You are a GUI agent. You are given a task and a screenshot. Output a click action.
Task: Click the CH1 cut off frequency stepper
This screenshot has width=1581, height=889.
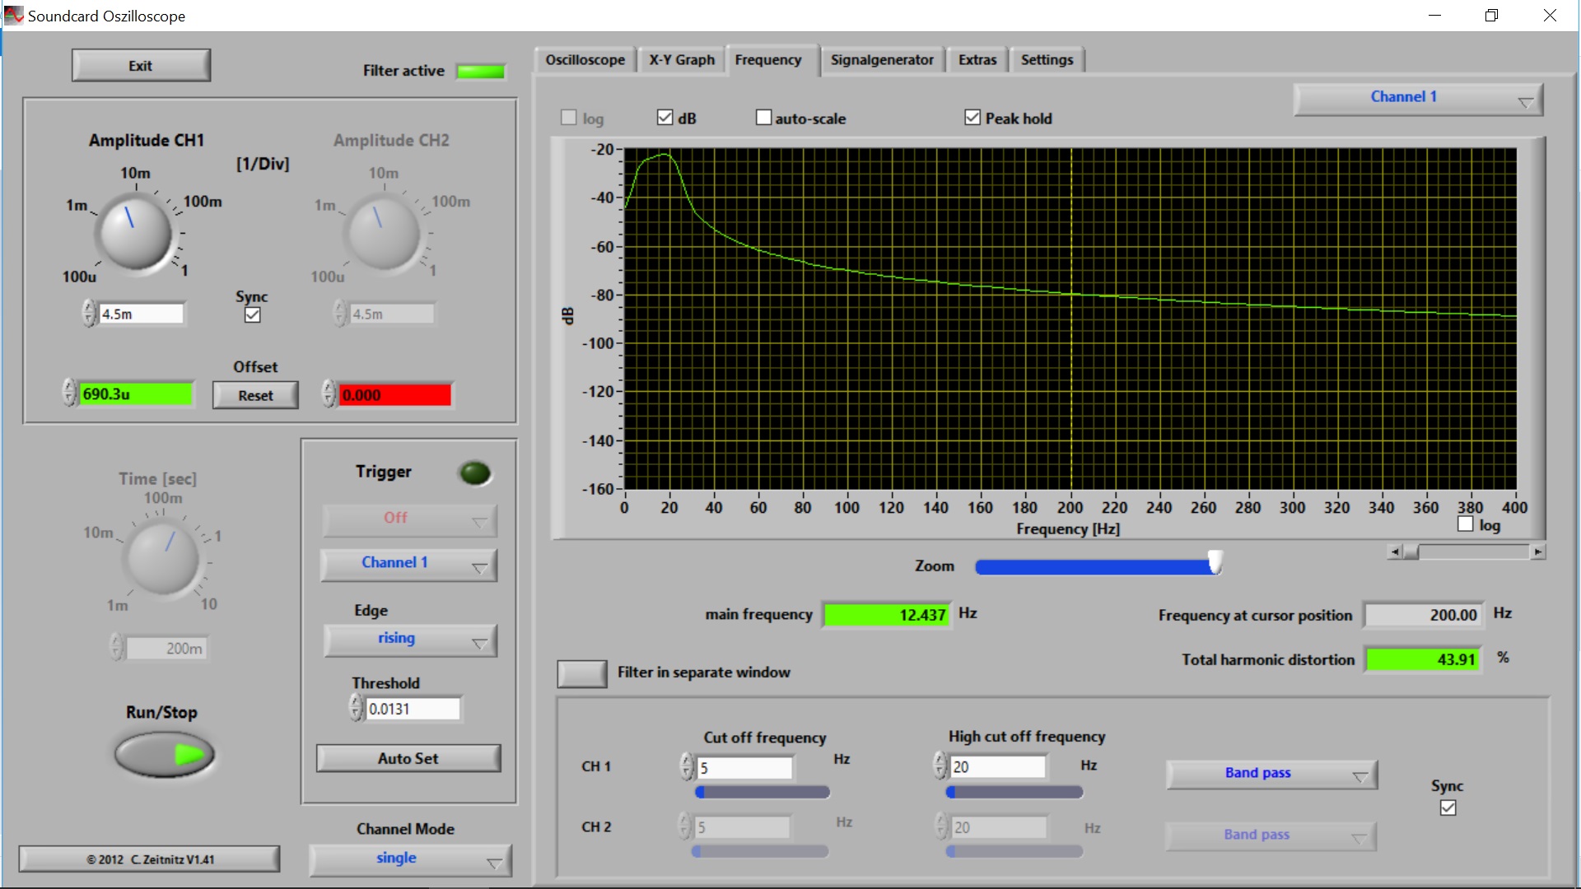687,767
